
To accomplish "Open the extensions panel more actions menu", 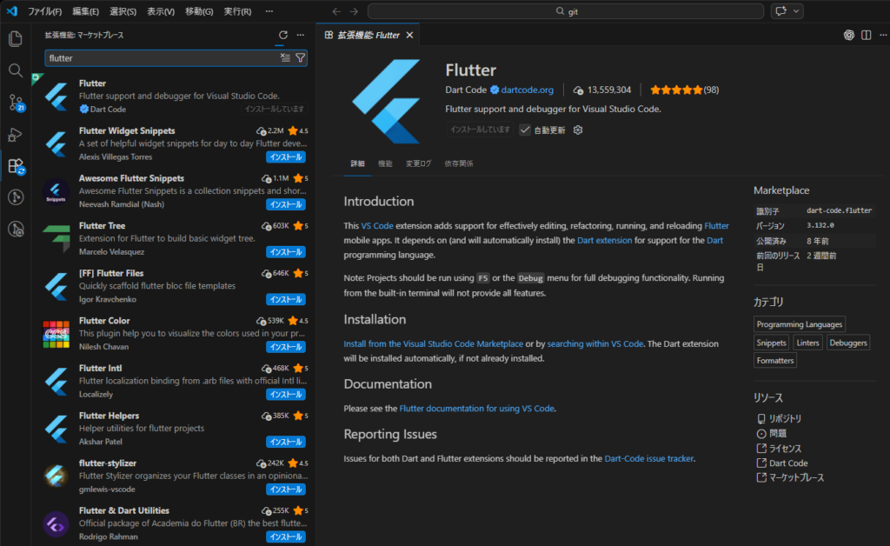I will click(301, 35).
